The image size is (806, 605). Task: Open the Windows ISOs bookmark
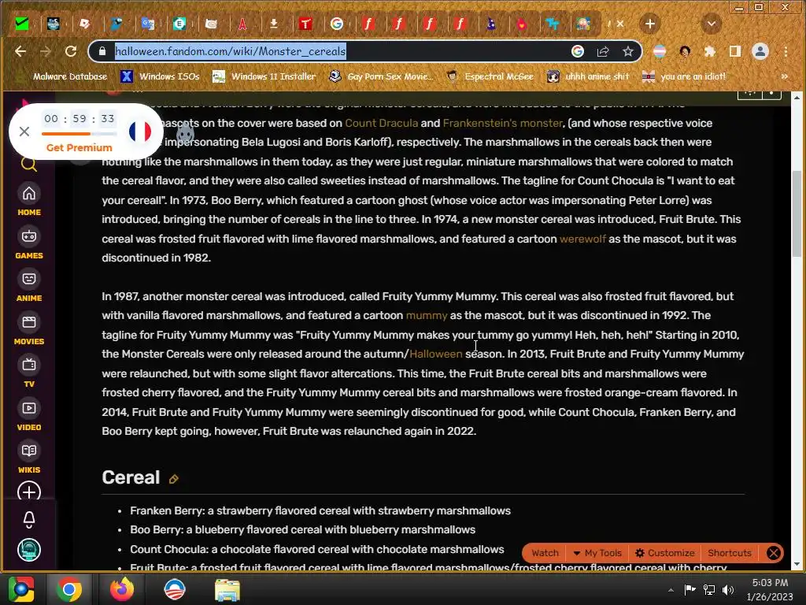161,76
